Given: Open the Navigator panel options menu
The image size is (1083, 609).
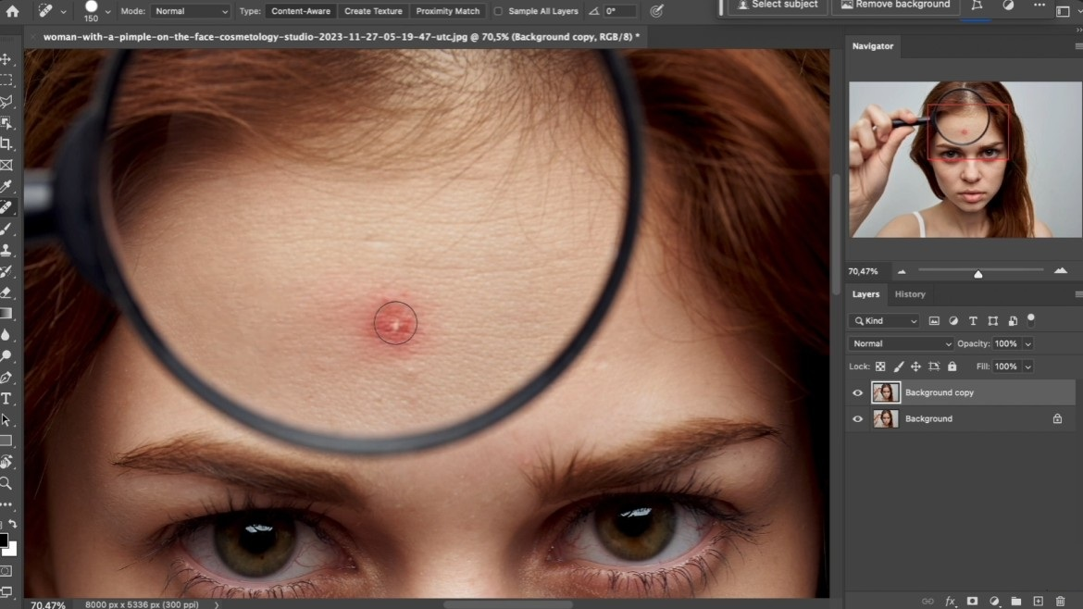Looking at the screenshot, I should [1078, 46].
